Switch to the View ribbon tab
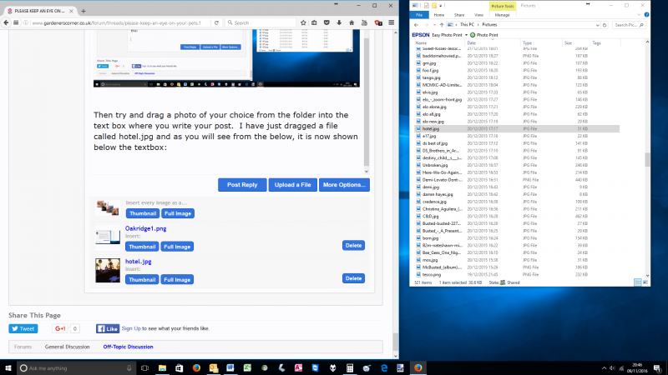668x375 pixels. 478,14
